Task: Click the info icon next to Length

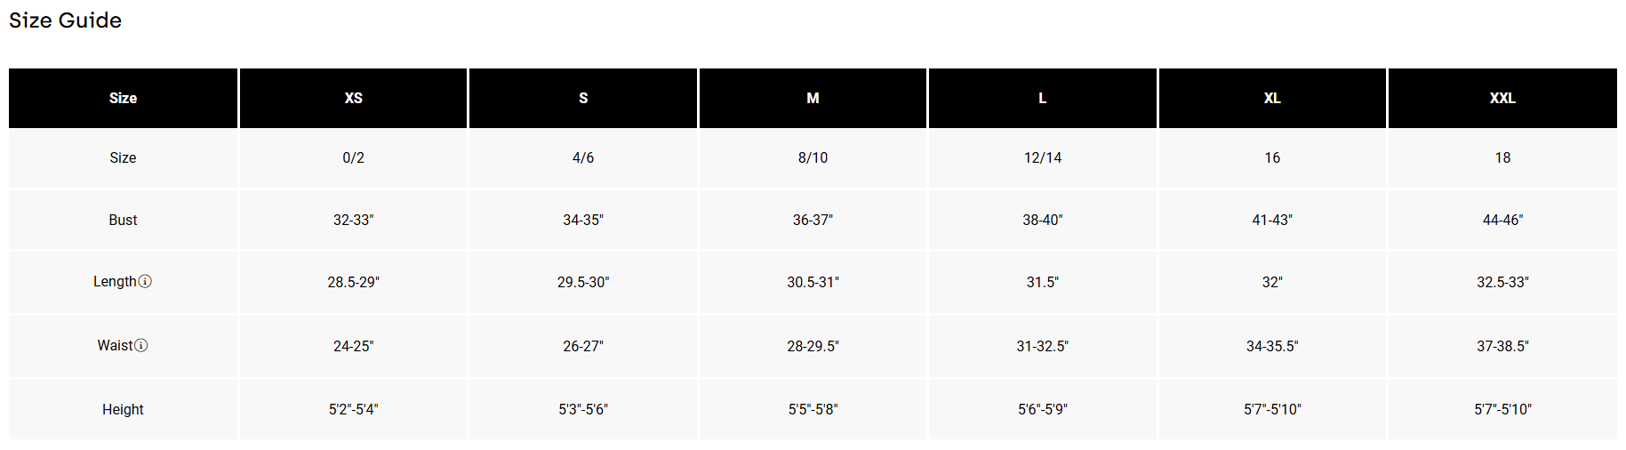Action: coord(145,282)
